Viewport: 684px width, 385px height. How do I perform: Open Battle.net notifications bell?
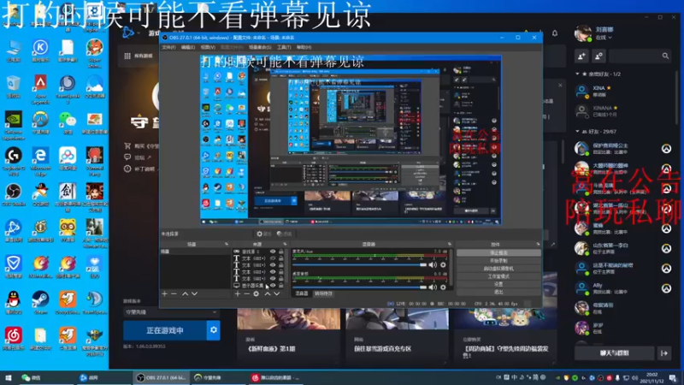pos(555,33)
